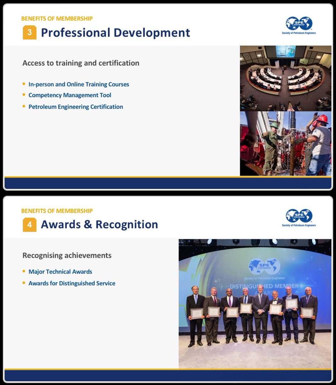Click the bullet icon beside Major Technical Awards
This screenshot has height=385, width=336.
(x=23, y=271)
